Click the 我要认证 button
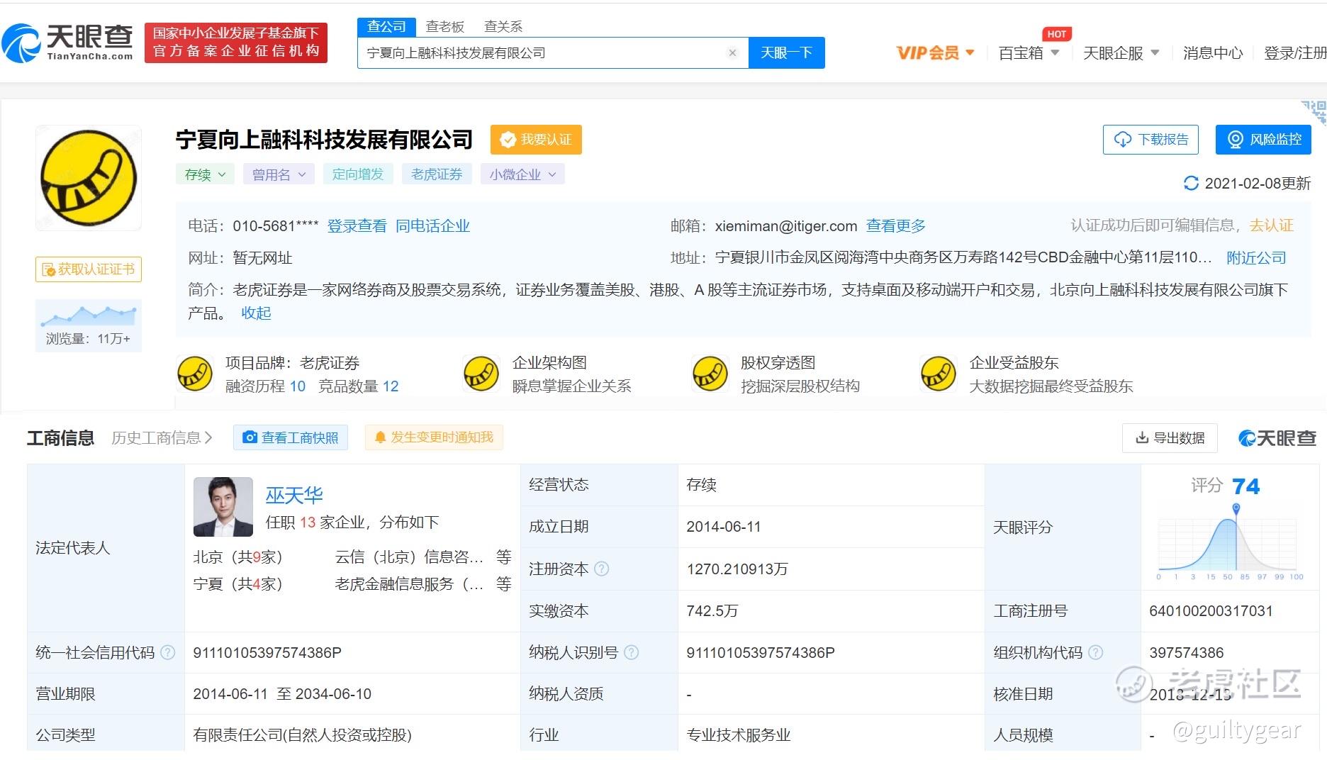This screenshot has height=760, width=1327. [536, 140]
